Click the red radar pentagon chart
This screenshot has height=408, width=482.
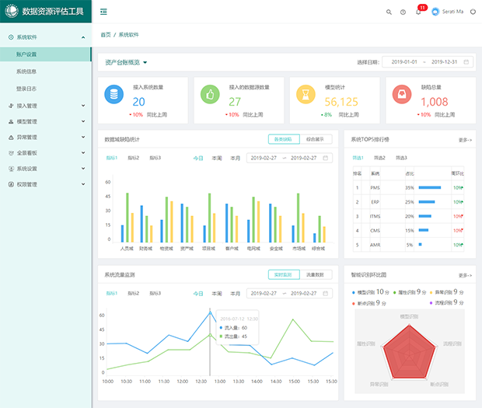(x=409, y=353)
